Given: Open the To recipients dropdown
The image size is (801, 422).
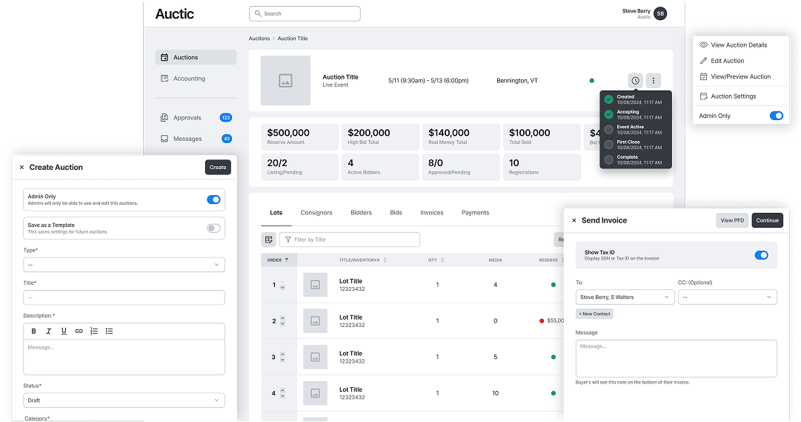Looking at the screenshot, I should 624,297.
